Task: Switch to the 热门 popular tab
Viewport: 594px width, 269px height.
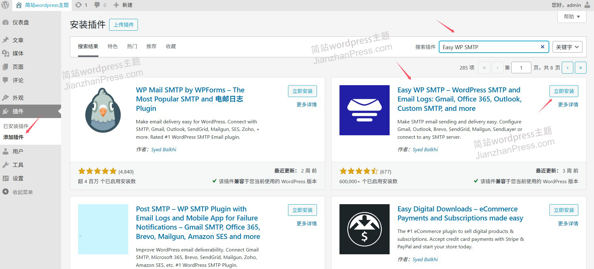Action: pyautogui.click(x=132, y=46)
